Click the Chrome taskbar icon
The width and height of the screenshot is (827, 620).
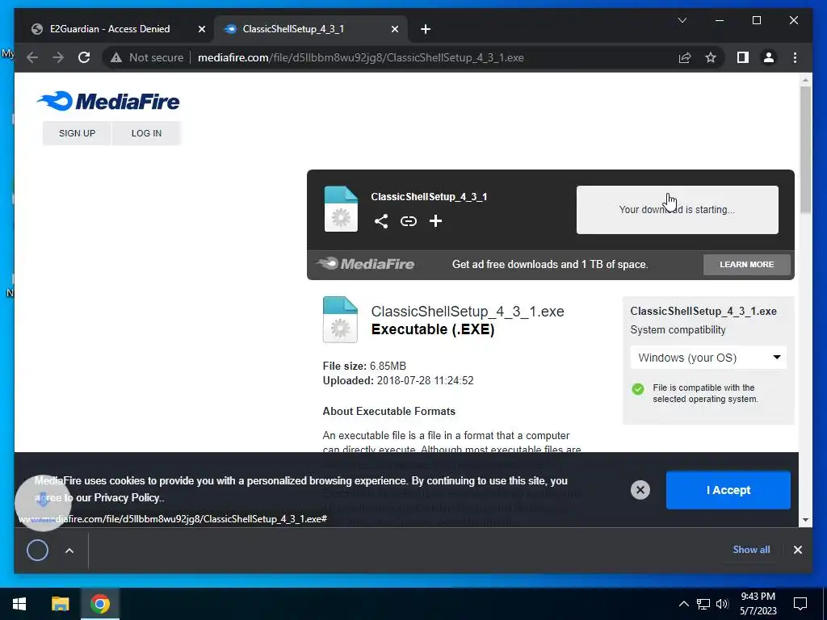tap(99, 604)
